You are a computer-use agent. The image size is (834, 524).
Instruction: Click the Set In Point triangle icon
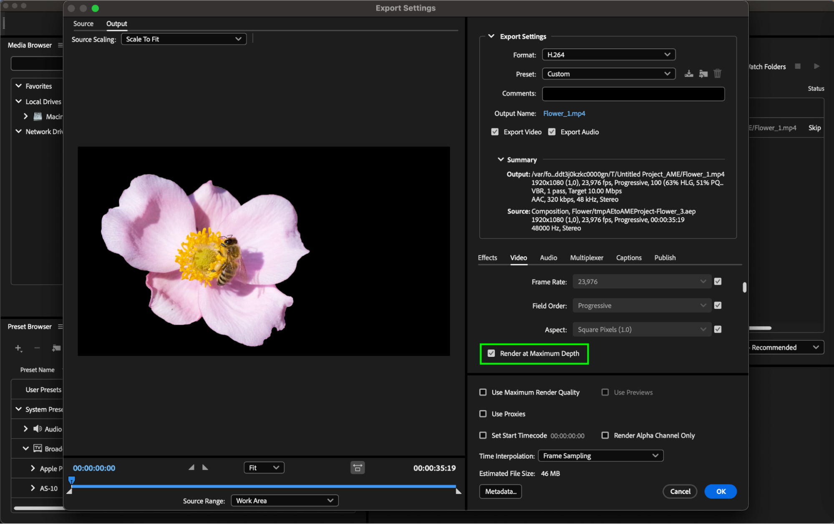[x=191, y=468]
